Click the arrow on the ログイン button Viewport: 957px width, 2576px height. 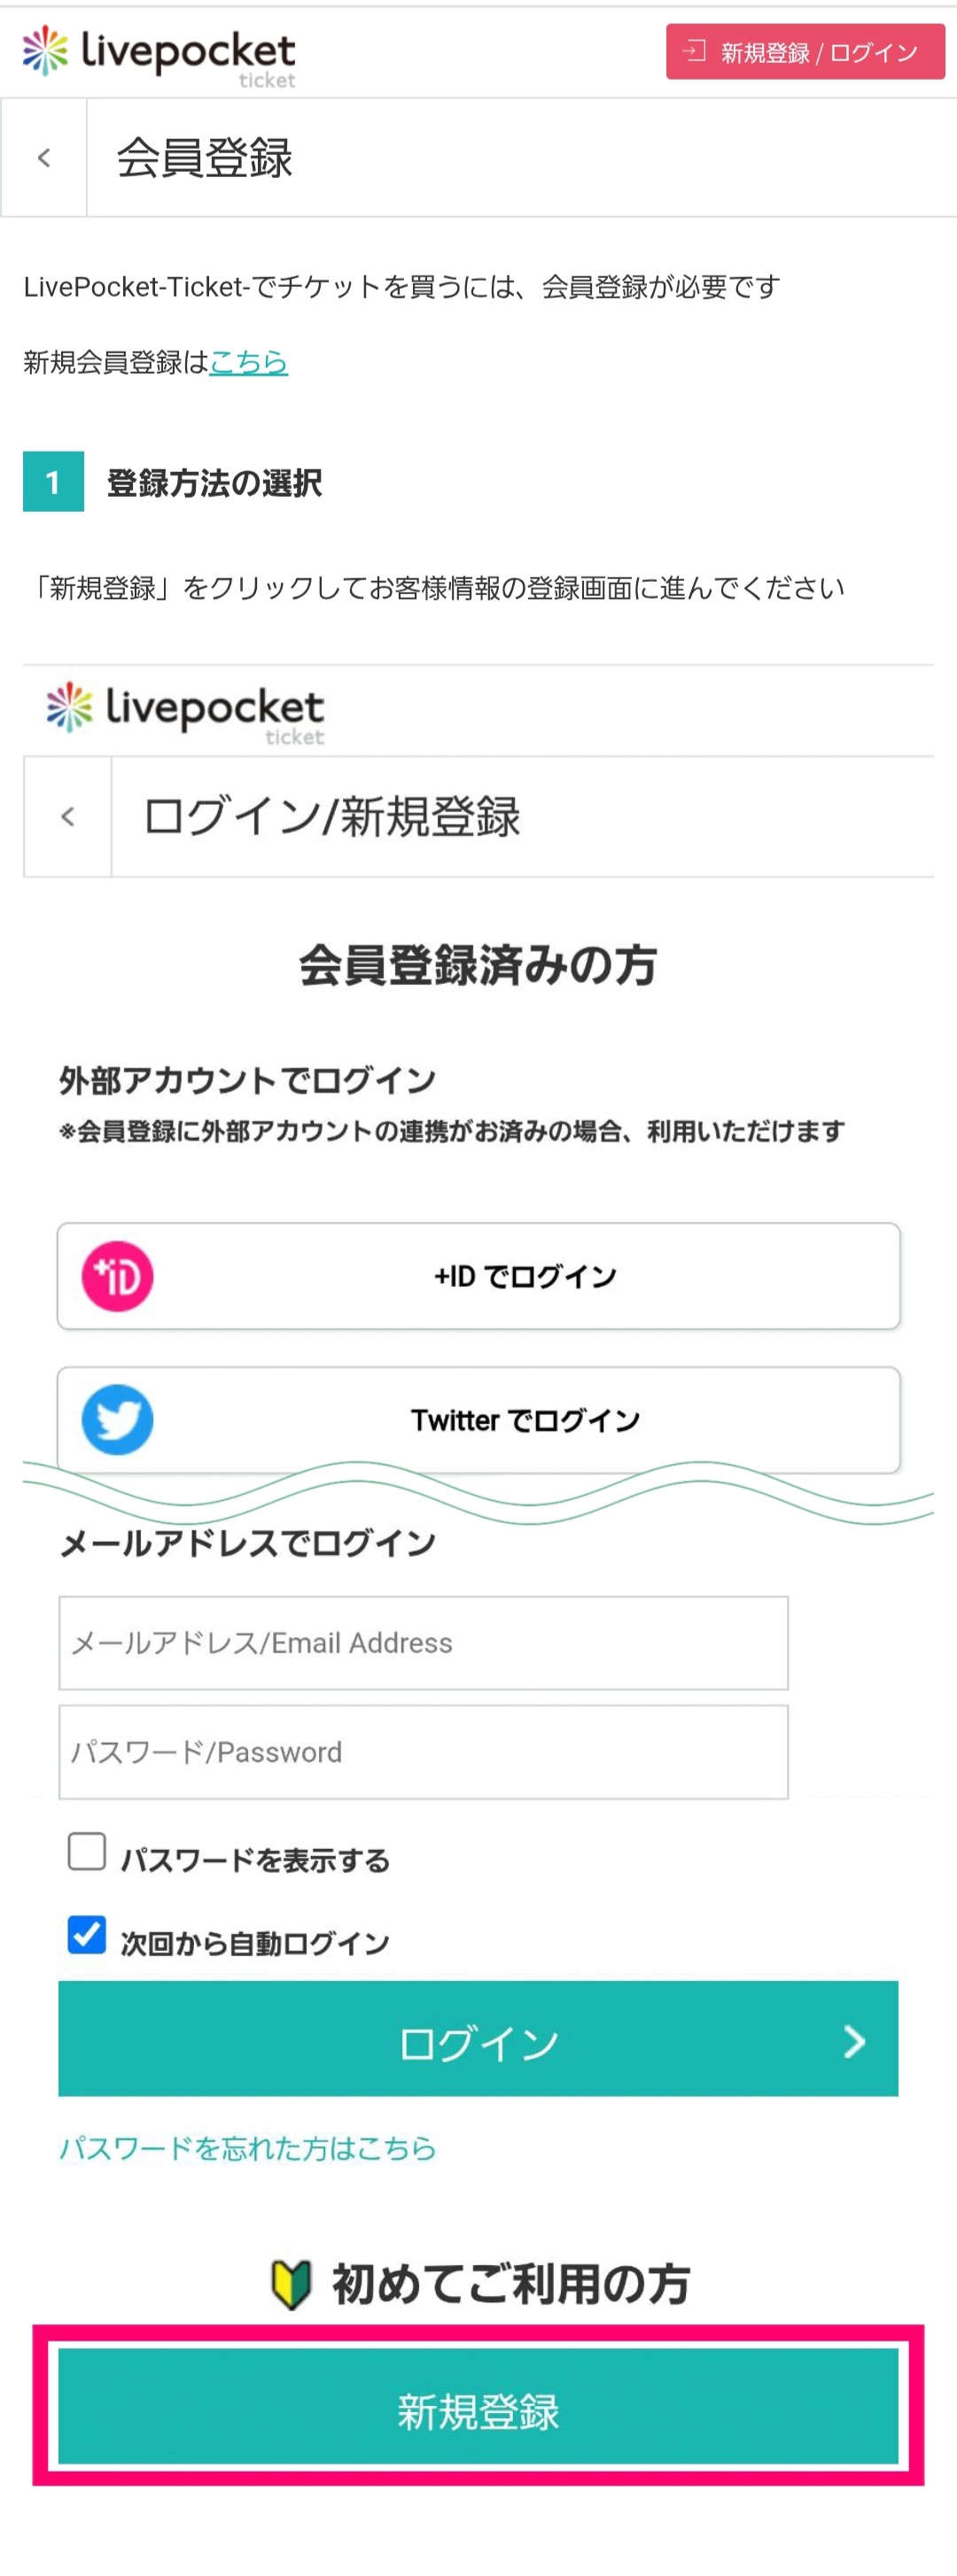point(853,2041)
